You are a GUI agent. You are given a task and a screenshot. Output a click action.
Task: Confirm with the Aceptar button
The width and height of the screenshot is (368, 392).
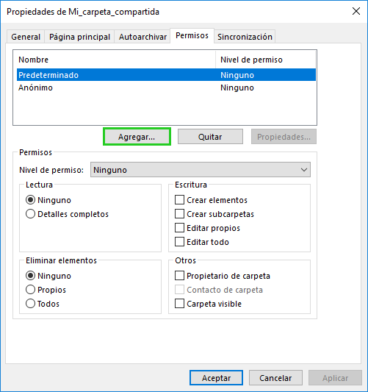pos(216,378)
